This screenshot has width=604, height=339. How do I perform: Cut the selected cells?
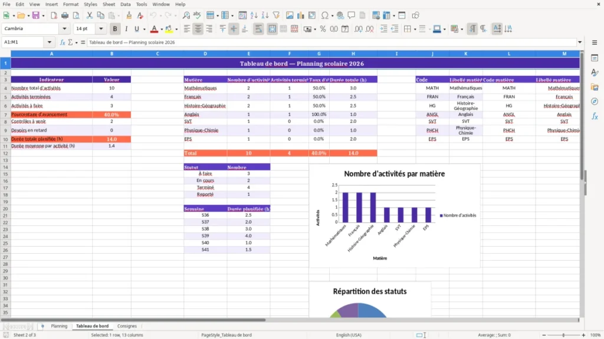tap(90, 15)
